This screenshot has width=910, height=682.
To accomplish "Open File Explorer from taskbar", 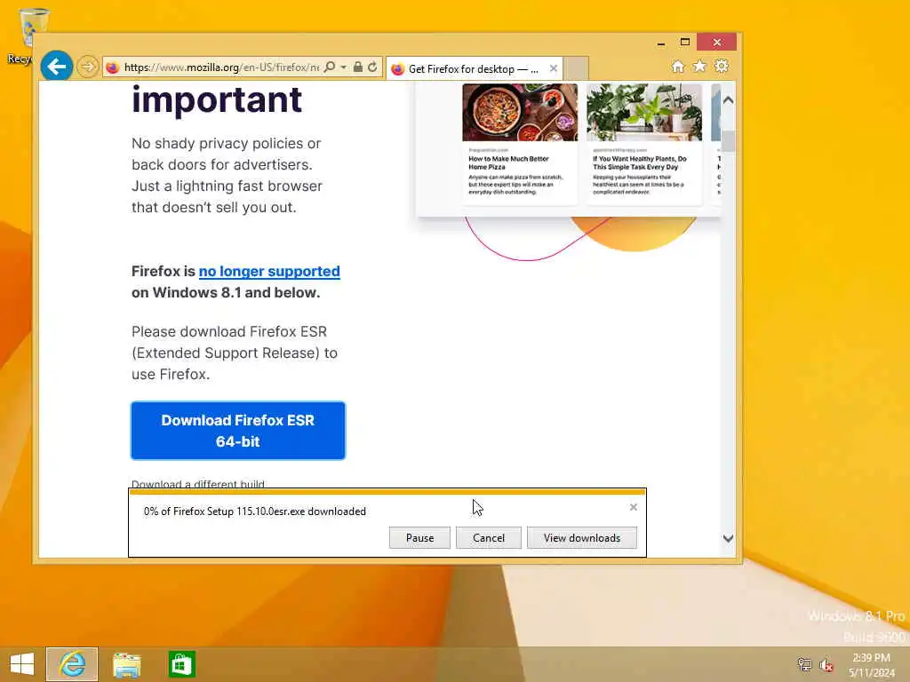I will pyautogui.click(x=126, y=664).
